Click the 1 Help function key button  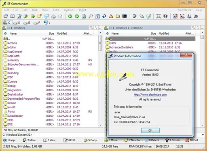point(9,140)
